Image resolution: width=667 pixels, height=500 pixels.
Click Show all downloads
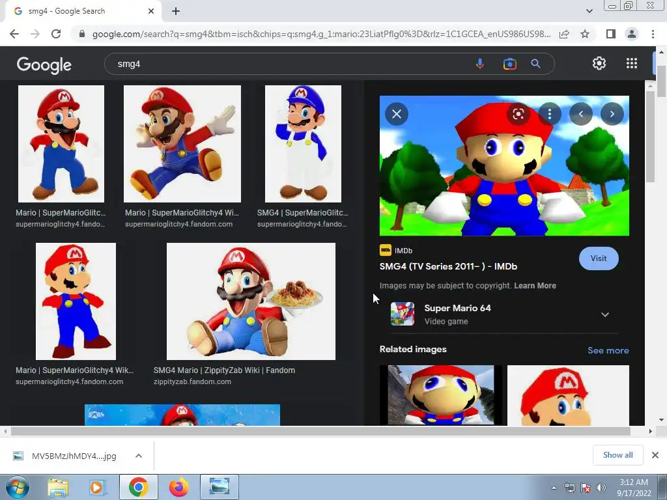click(617, 455)
